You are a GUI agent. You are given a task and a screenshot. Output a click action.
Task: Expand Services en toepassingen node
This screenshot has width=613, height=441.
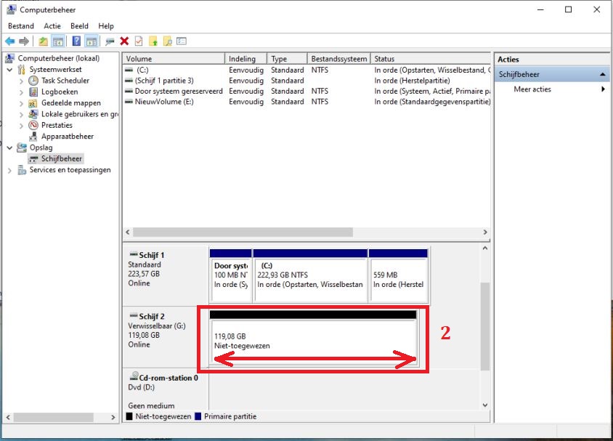pos(9,170)
